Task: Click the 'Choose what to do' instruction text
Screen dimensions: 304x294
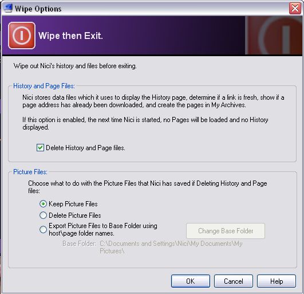Action: [x=148, y=187]
